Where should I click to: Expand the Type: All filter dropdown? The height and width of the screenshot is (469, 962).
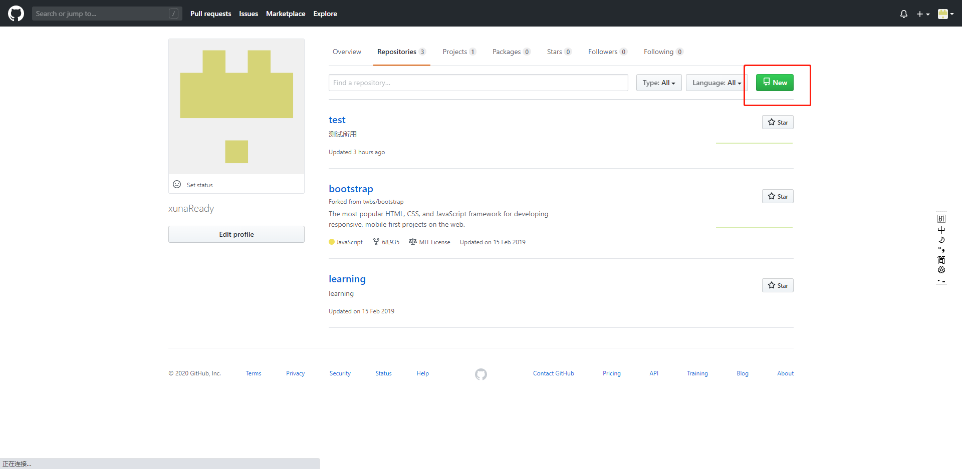pyautogui.click(x=659, y=83)
